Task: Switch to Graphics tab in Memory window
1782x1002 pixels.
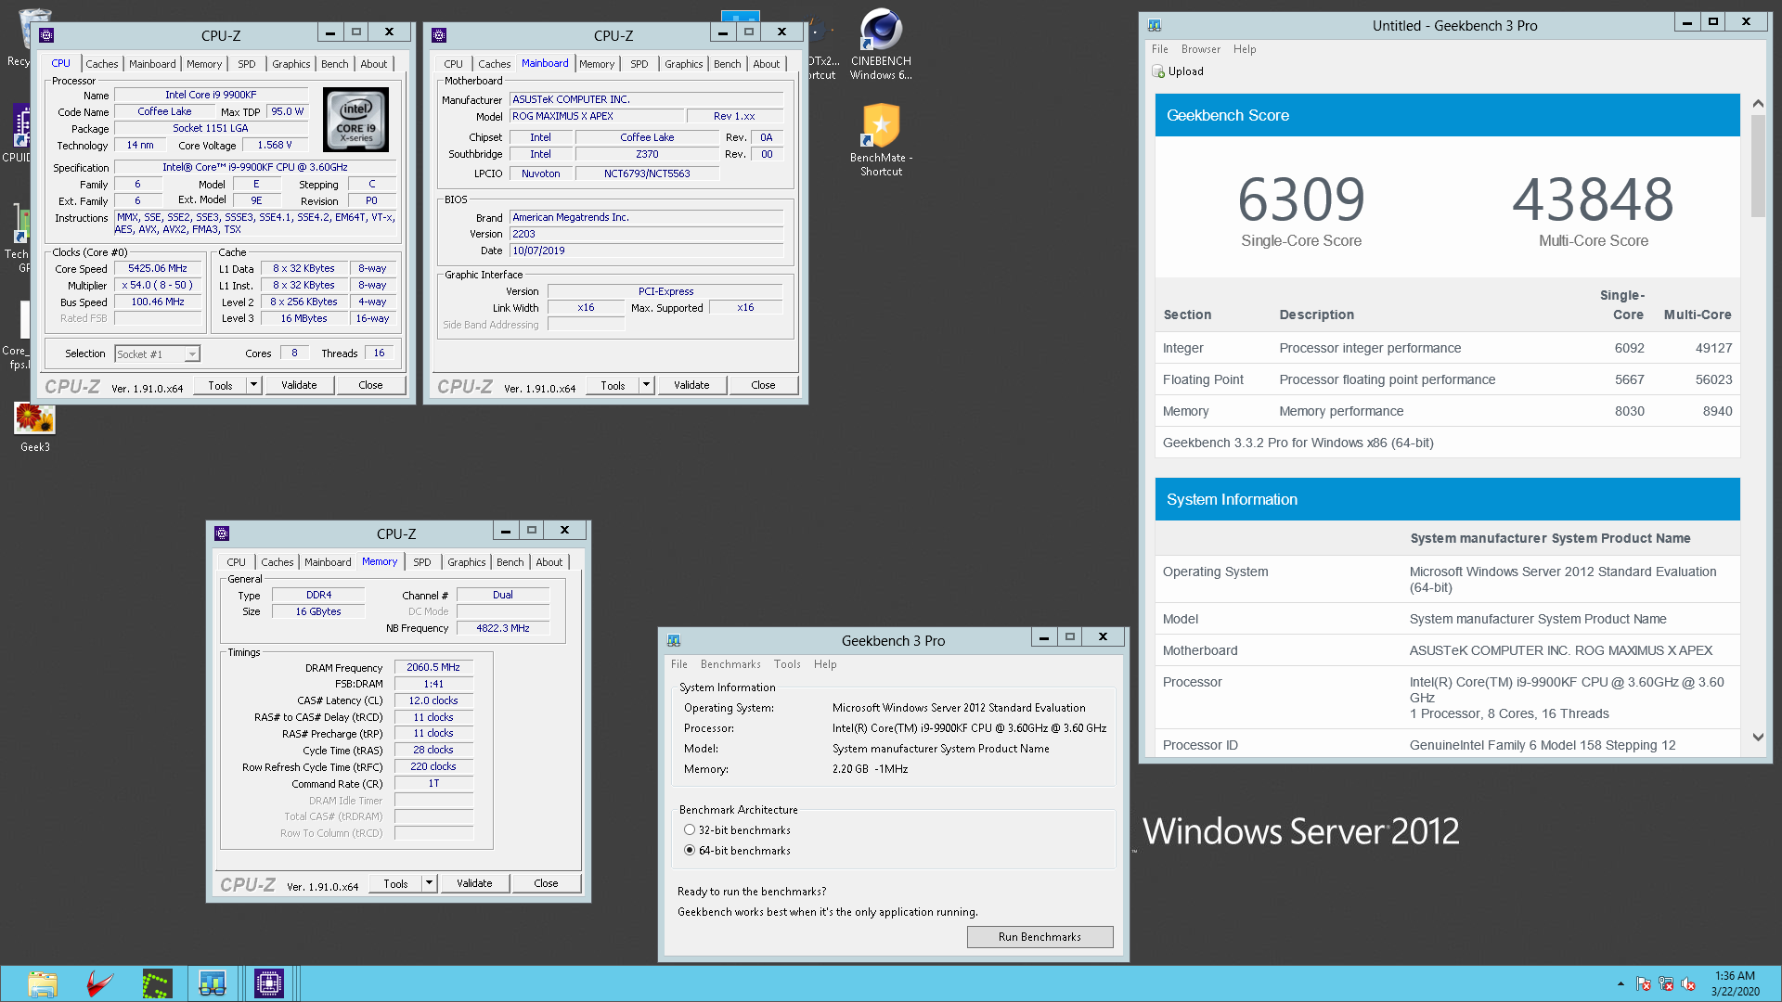Action: (466, 562)
